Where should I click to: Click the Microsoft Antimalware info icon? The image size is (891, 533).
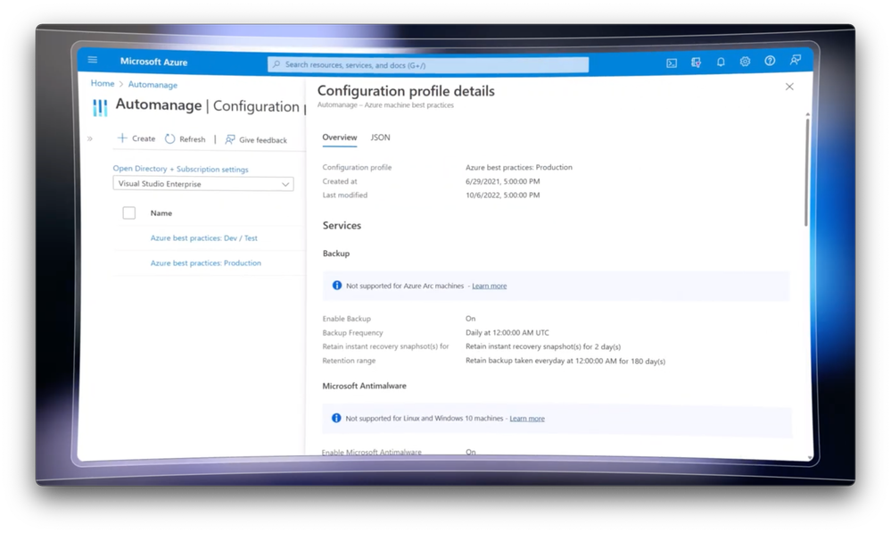[336, 418]
